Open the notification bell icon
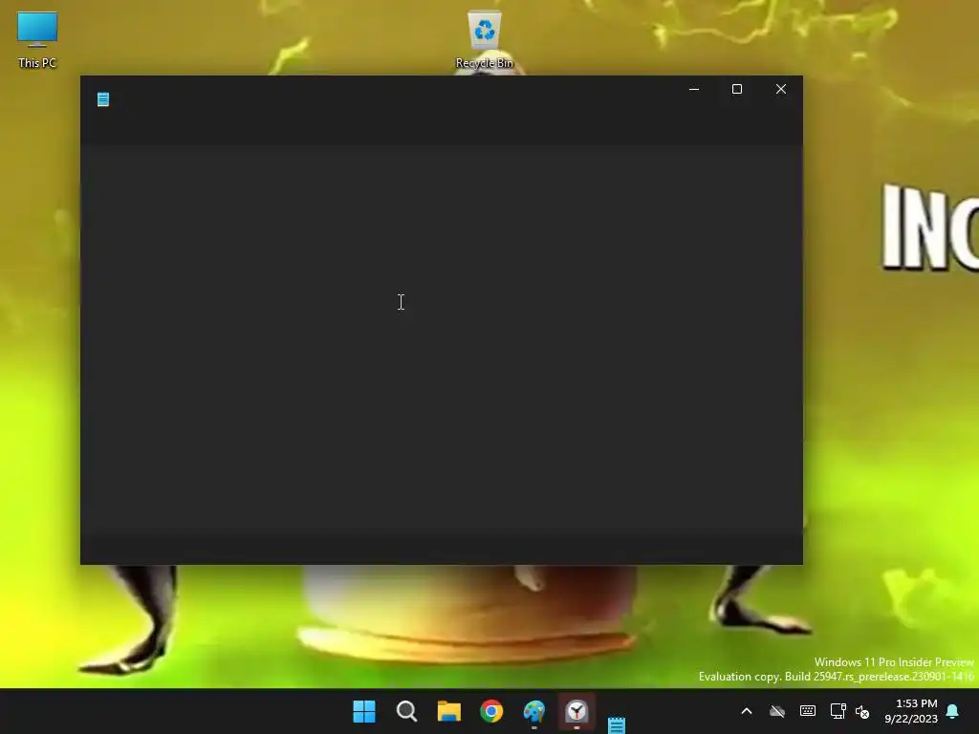This screenshot has height=734, width=979. click(952, 711)
